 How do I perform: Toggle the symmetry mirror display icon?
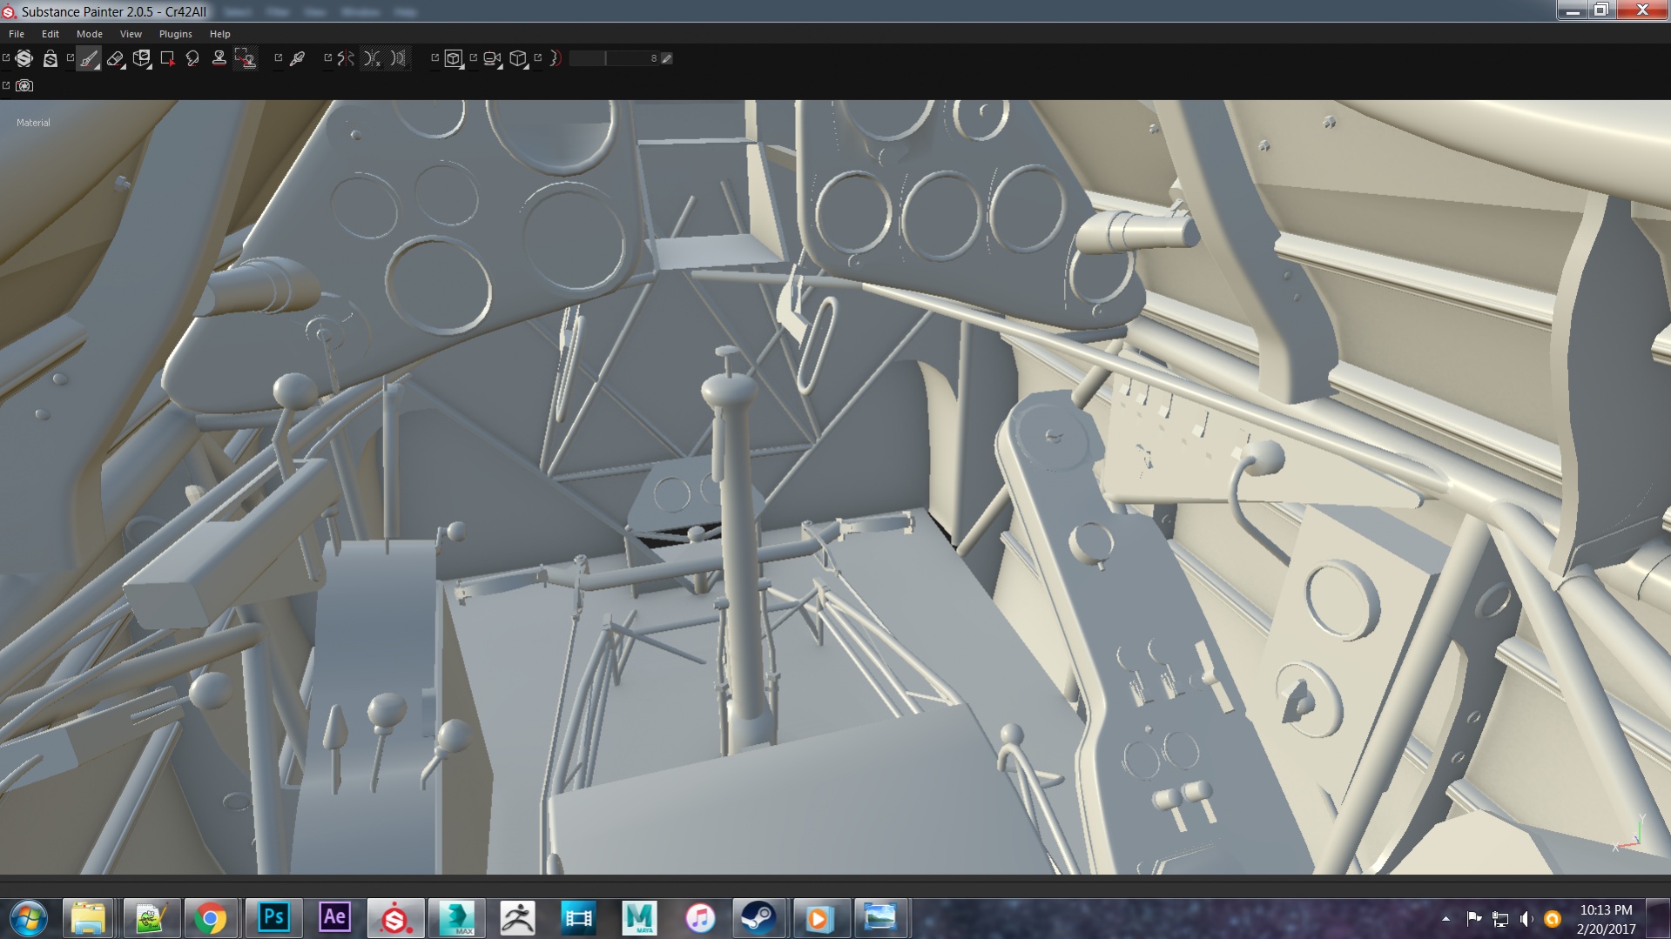tap(399, 58)
